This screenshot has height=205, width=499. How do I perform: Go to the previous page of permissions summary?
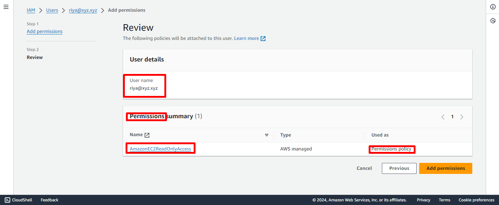(x=443, y=117)
